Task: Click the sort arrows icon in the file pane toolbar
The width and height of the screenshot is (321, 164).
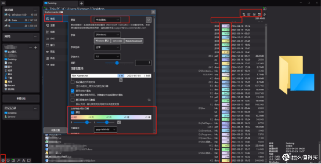Action: point(244,14)
